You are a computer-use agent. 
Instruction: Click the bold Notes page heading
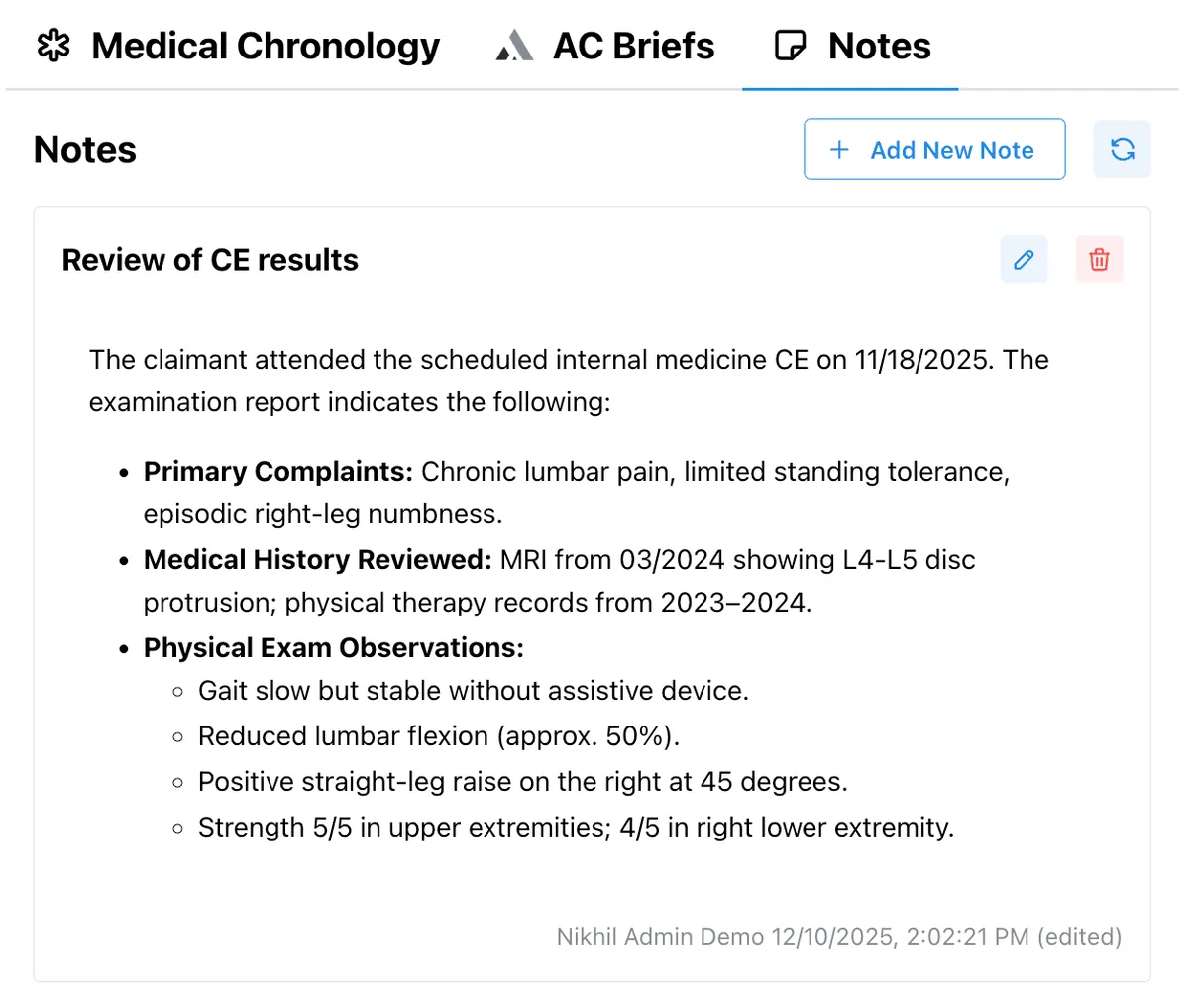pyautogui.click(x=84, y=149)
